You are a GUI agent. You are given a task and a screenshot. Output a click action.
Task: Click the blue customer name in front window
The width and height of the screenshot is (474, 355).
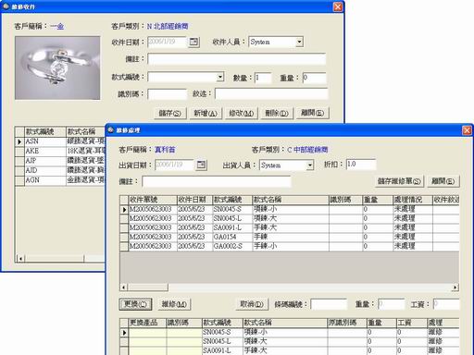click(165, 150)
